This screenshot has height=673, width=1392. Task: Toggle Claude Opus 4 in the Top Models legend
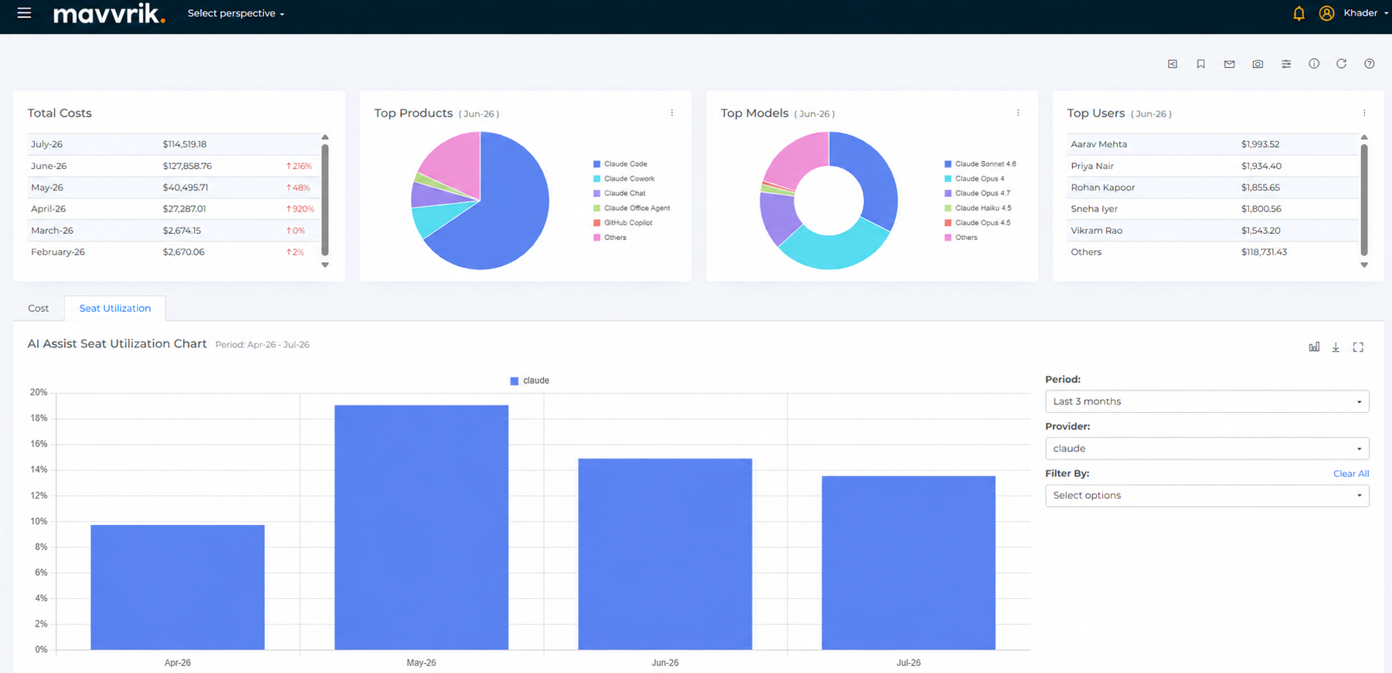[974, 179]
